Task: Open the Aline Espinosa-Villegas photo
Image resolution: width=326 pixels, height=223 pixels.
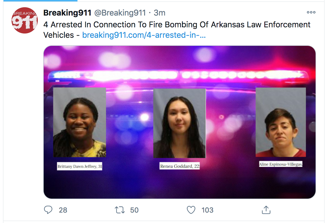Action: pos(281,122)
